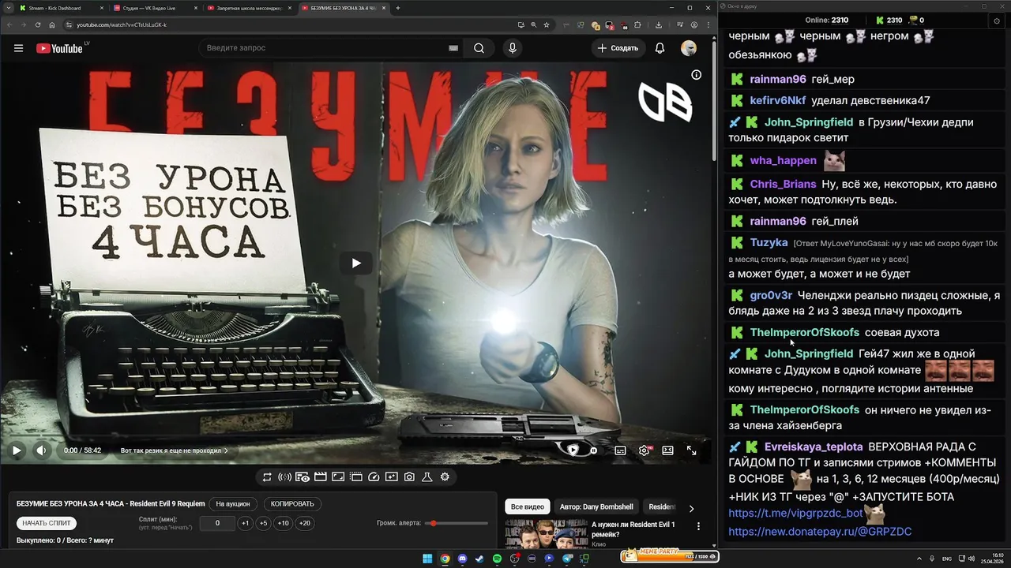Click username 'Chris_Brians' in chat
Viewport: 1011px width, 568px height.
pyautogui.click(x=783, y=184)
